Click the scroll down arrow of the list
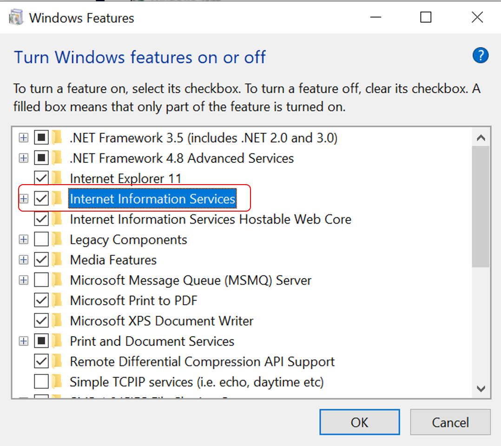The image size is (501, 446). pos(481,389)
